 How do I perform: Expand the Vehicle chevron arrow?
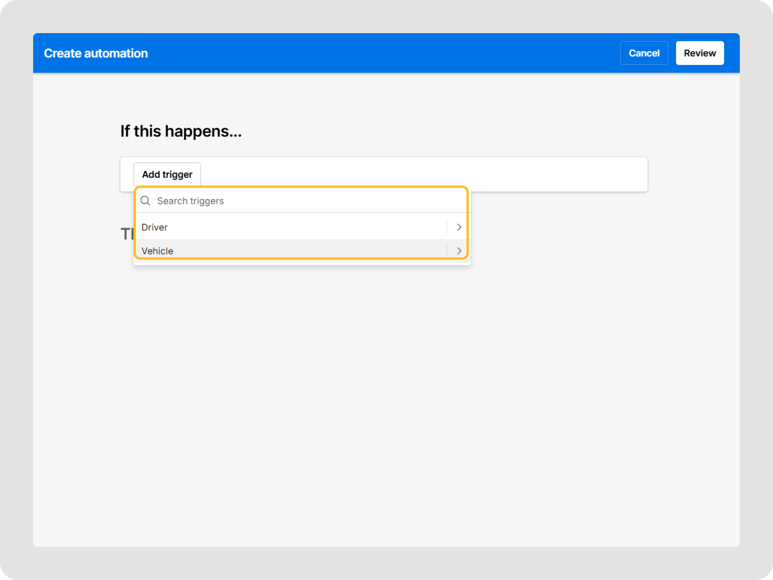(x=459, y=251)
